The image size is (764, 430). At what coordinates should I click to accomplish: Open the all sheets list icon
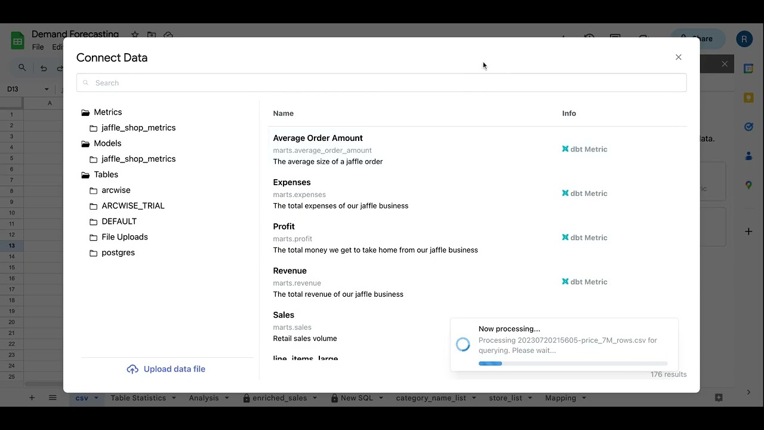click(53, 398)
